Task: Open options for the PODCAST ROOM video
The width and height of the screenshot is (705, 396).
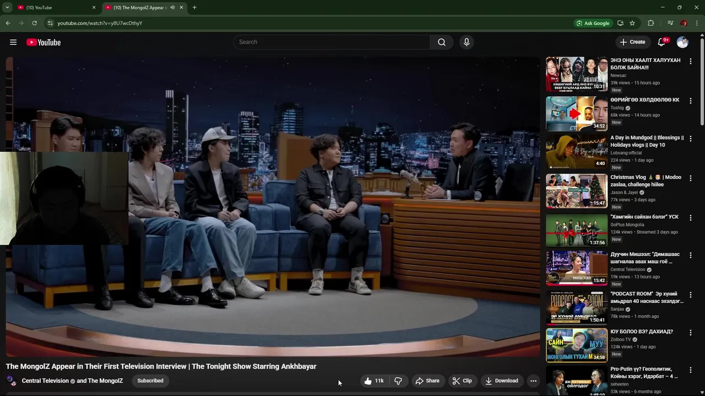Action: click(690, 295)
